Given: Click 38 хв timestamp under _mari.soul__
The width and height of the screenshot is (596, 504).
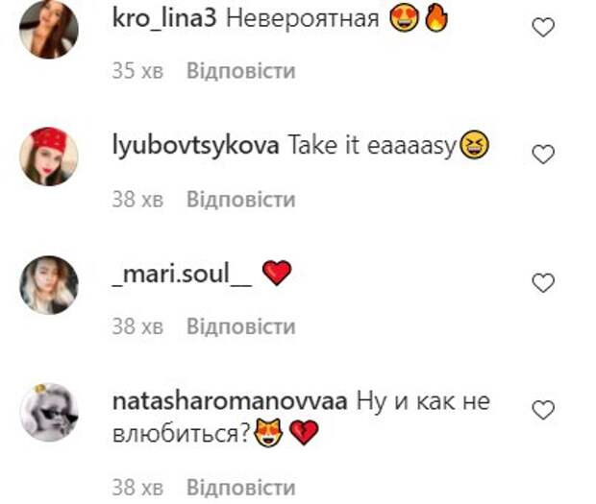Looking at the screenshot, I should point(137,326).
